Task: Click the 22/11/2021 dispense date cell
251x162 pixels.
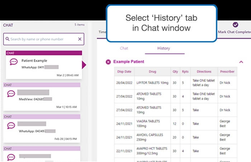Action: (124, 151)
